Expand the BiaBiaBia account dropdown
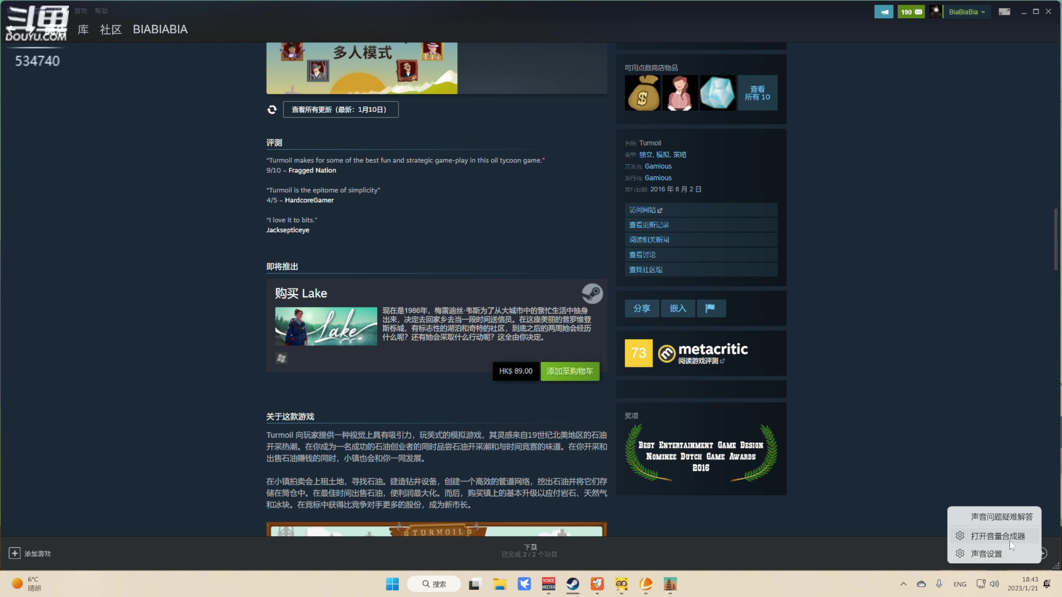1062x597 pixels. (966, 12)
